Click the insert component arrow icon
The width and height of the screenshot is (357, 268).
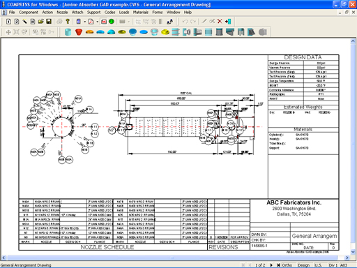[x=228, y=22]
